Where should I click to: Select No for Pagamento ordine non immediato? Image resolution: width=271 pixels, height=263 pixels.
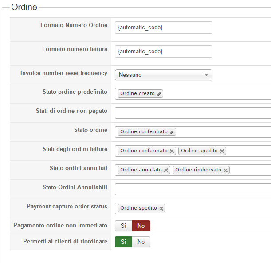pyautogui.click(x=141, y=226)
